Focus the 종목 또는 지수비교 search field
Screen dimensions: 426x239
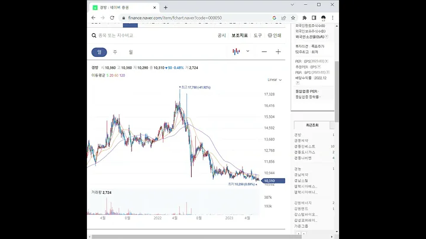click(x=116, y=35)
